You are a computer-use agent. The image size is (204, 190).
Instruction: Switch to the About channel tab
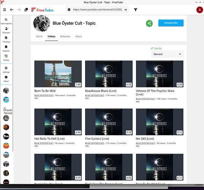79,36
